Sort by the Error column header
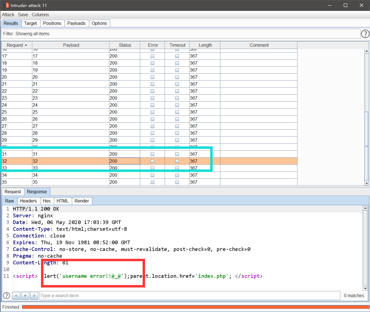 click(153, 45)
